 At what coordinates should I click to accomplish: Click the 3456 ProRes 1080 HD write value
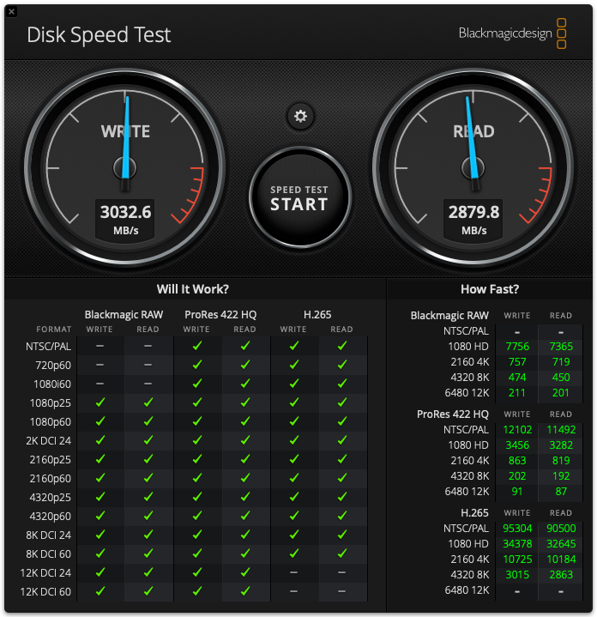coord(517,445)
